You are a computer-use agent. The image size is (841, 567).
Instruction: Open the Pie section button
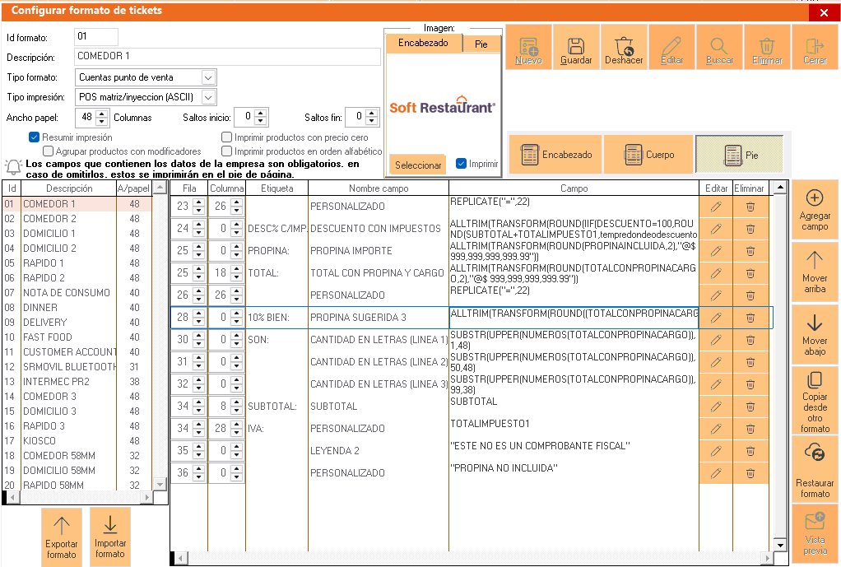click(740, 155)
